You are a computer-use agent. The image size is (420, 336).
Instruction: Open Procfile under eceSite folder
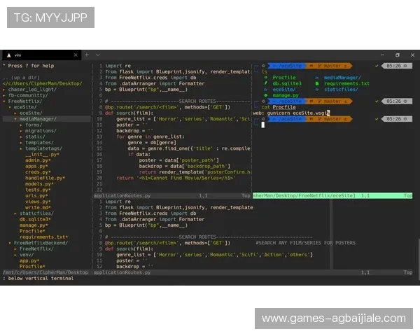tap(32, 231)
